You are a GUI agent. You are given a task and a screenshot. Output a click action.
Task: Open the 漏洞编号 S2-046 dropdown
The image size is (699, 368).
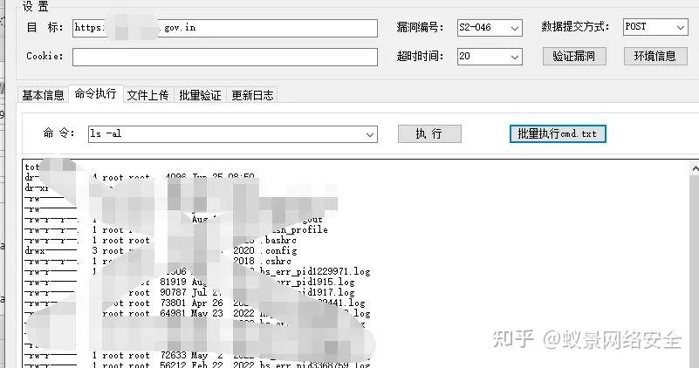click(x=490, y=28)
